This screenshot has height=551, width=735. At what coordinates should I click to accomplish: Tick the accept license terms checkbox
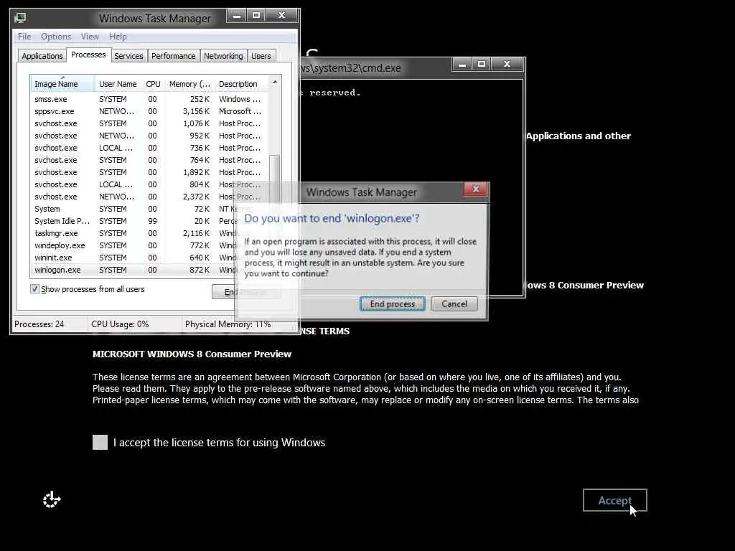point(100,442)
